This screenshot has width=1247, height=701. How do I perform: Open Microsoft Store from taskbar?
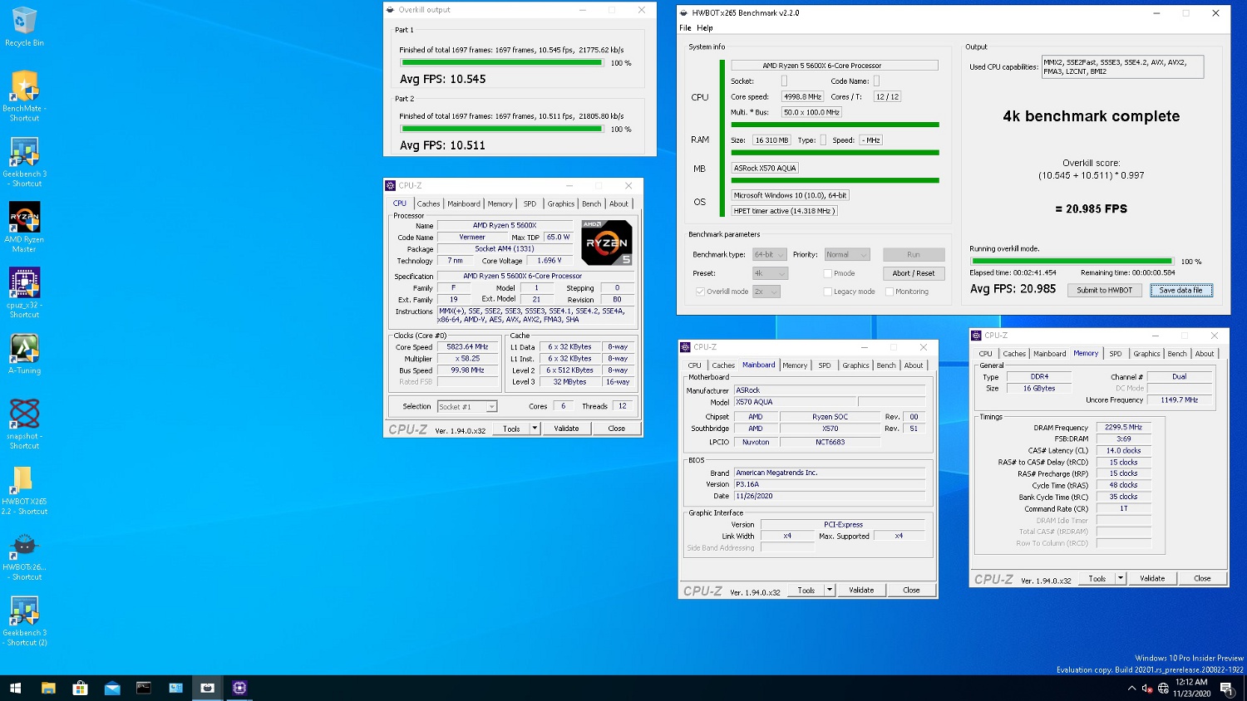point(80,688)
